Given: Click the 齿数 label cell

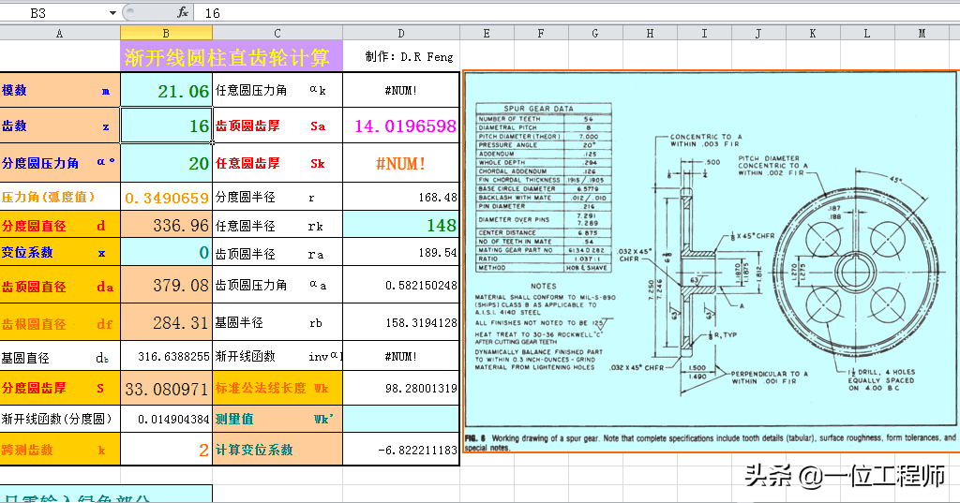Looking at the screenshot, I should [x=60, y=126].
